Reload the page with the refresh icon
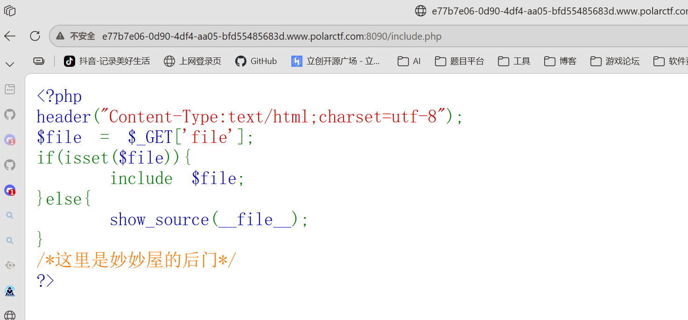This screenshot has height=320, width=688. (35, 36)
